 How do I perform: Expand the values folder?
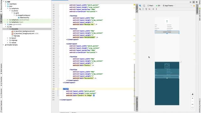pyautogui.click(x=8, y=43)
